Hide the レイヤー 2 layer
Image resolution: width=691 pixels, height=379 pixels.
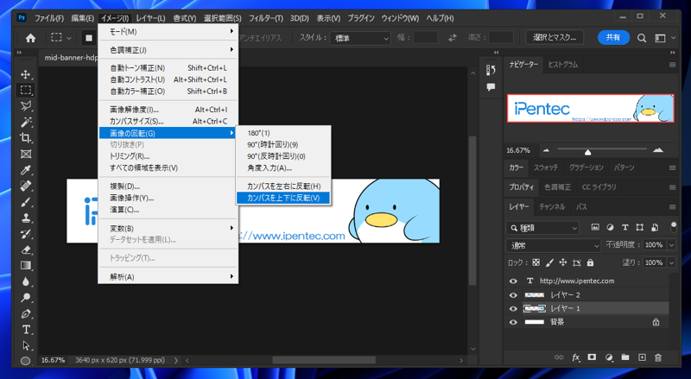[514, 295]
